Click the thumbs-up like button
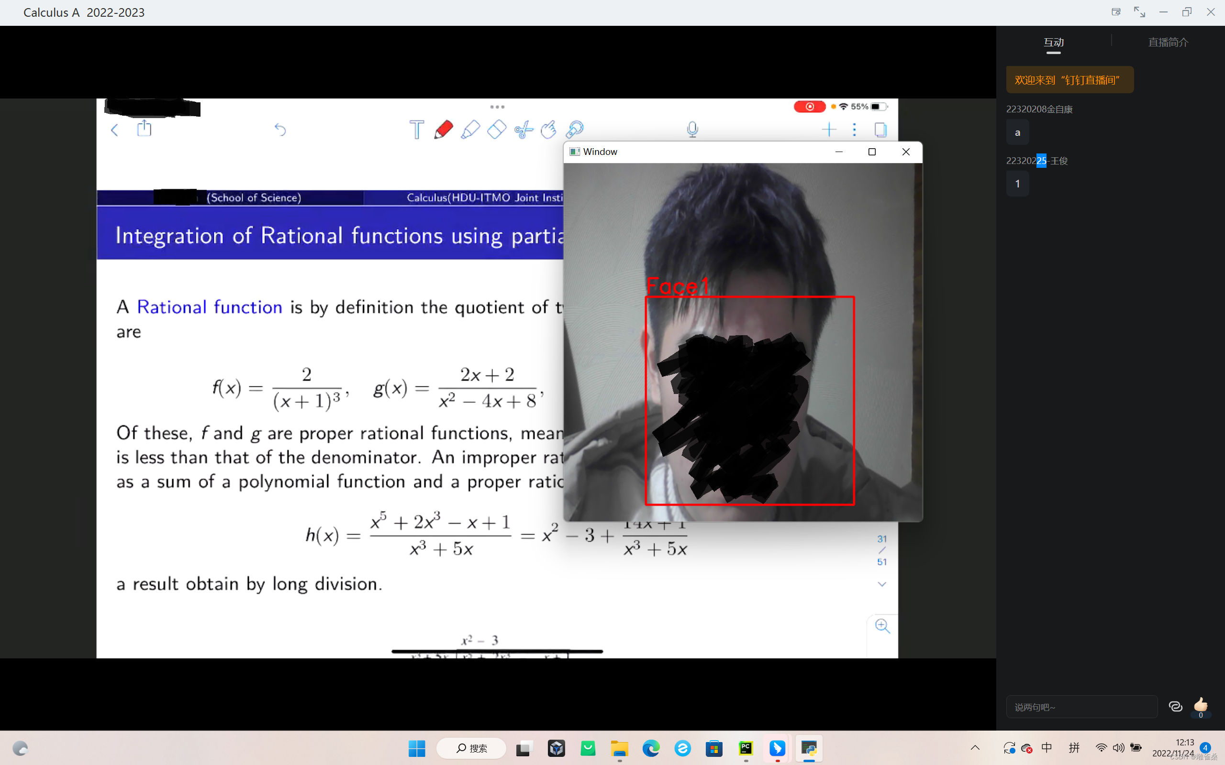The width and height of the screenshot is (1225, 765). coord(1200,705)
